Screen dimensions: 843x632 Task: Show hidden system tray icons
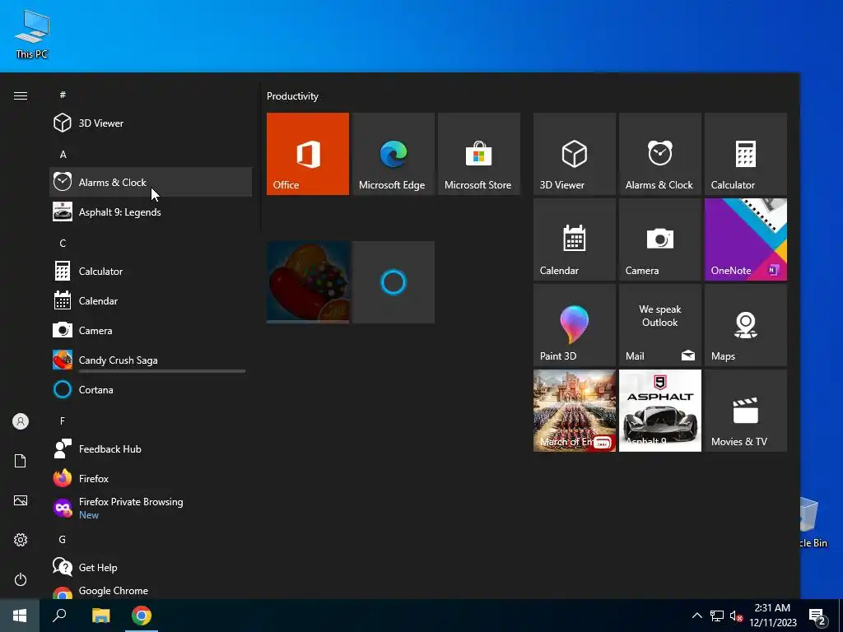point(696,616)
